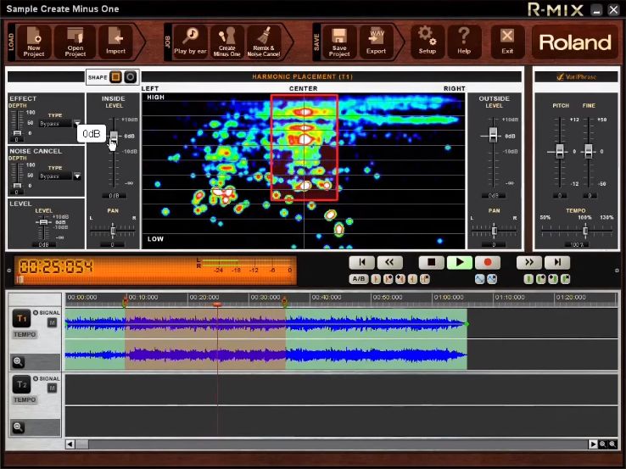Click the second green marker icon

(x=540, y=279)
